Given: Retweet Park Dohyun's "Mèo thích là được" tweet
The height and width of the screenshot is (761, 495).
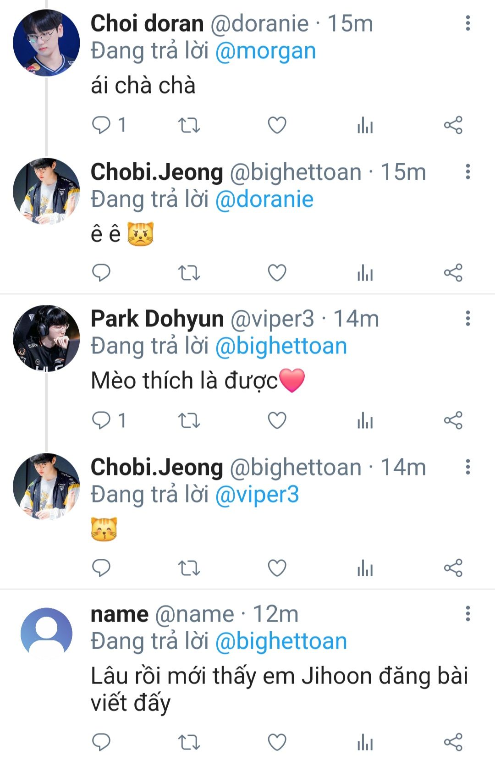Looking at the screenshot, I should coord(189,420).
